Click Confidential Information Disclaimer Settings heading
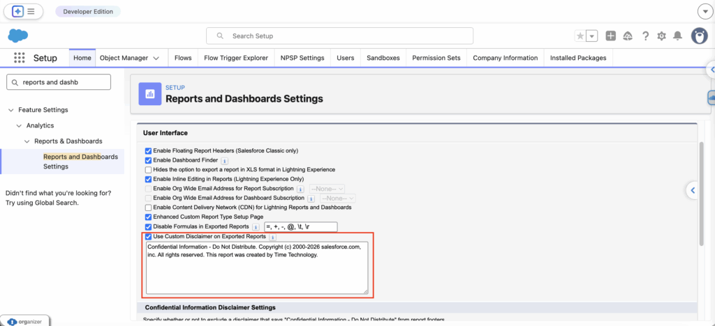 pyautogui.click(x=210, y=307)
